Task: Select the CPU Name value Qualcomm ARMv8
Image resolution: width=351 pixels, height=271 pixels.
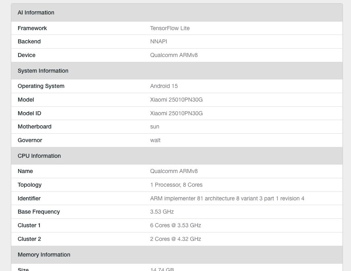Action: (x=174, y=171)
